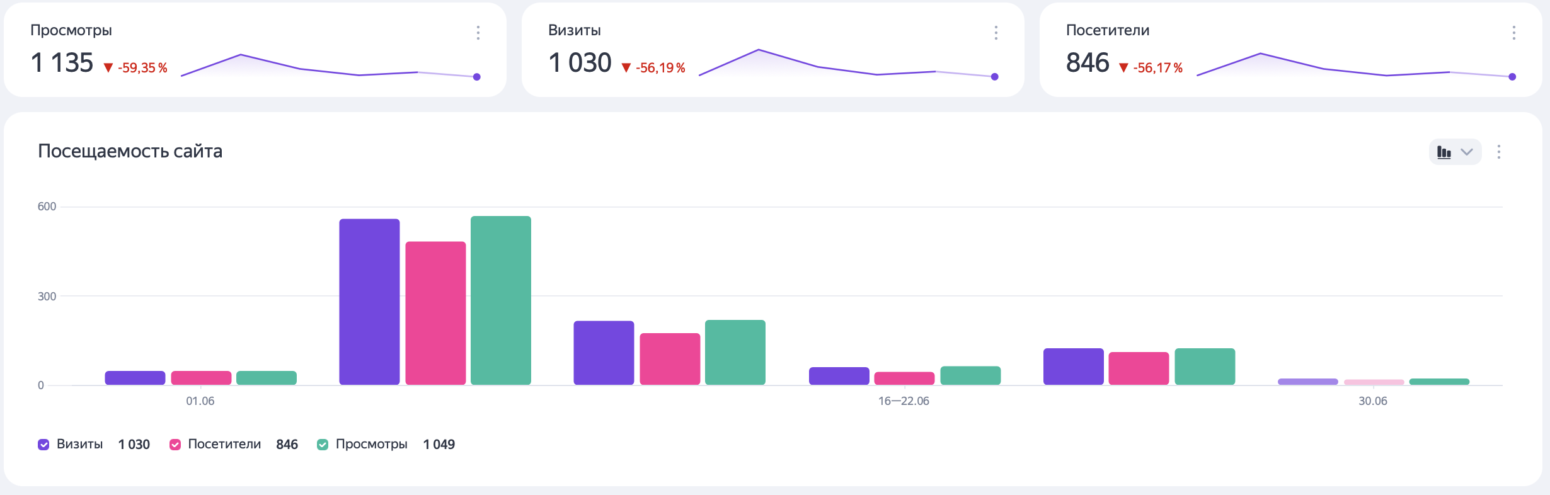Click the red down arrow beside -59,35 %
Viewport: 1550px width, 495px height.
pos(108,68)
